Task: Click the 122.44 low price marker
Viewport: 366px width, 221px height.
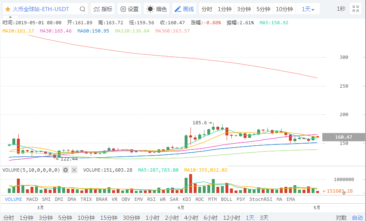Action: pos(67,159)
